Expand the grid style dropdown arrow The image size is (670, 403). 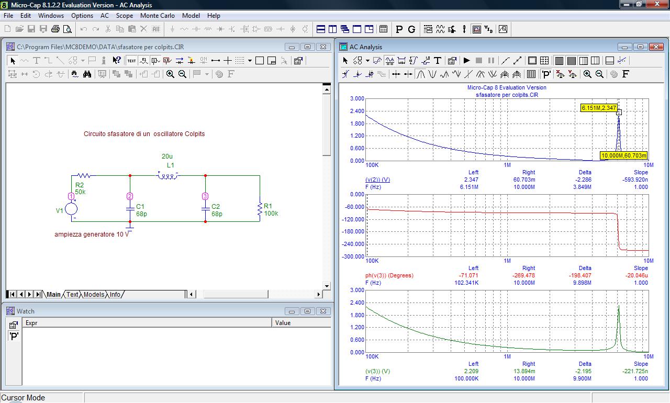point(250,61)
